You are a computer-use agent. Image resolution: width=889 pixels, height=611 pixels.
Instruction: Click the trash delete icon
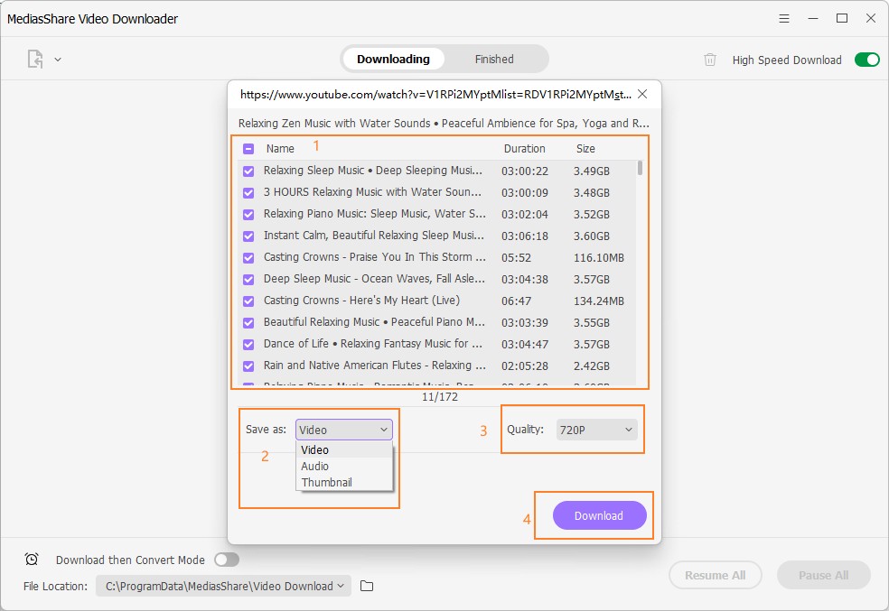710,60
